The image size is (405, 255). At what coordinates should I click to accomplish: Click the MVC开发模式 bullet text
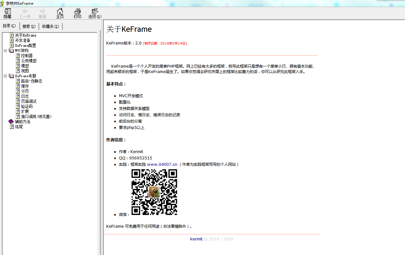pyautogui.click(x=131, y=96)
